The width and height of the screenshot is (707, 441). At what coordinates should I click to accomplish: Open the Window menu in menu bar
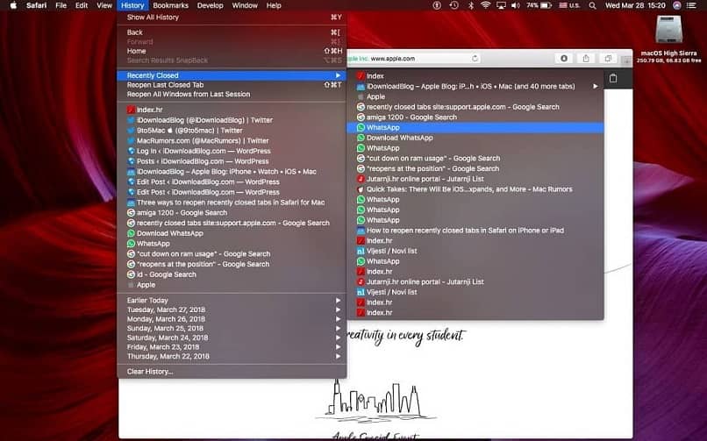click(245, 5)
